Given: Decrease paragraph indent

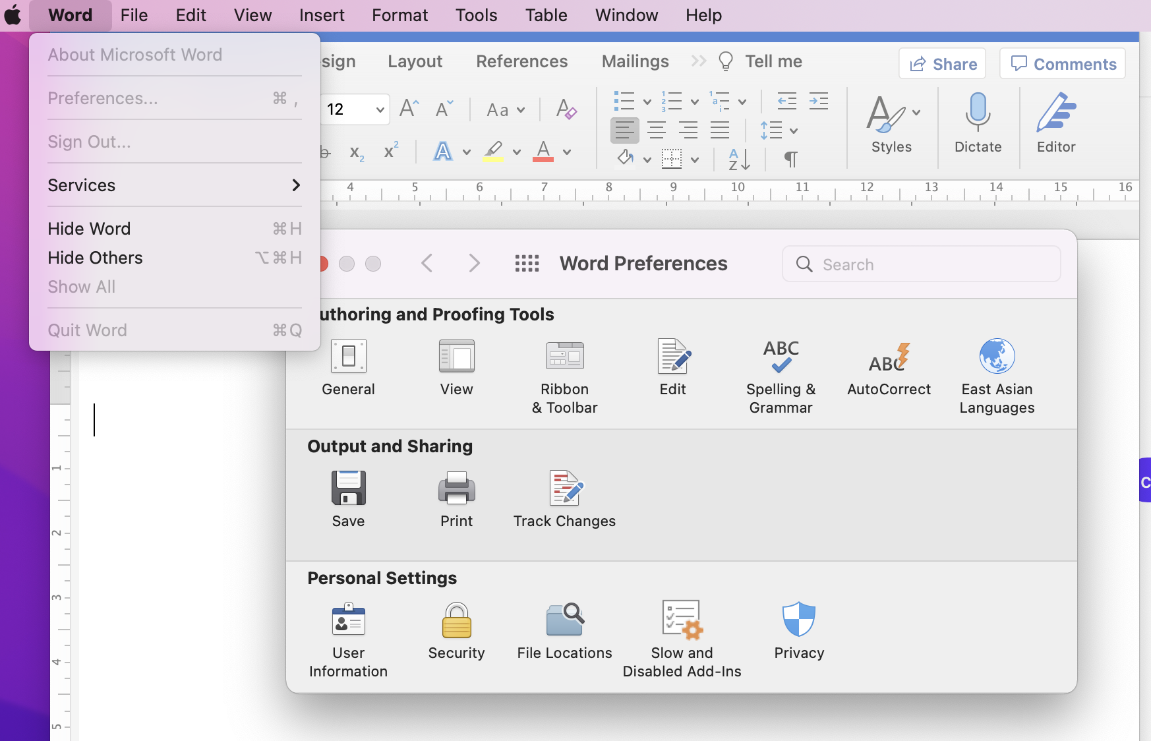Looking at the screenshot, I should pos(787,102).
